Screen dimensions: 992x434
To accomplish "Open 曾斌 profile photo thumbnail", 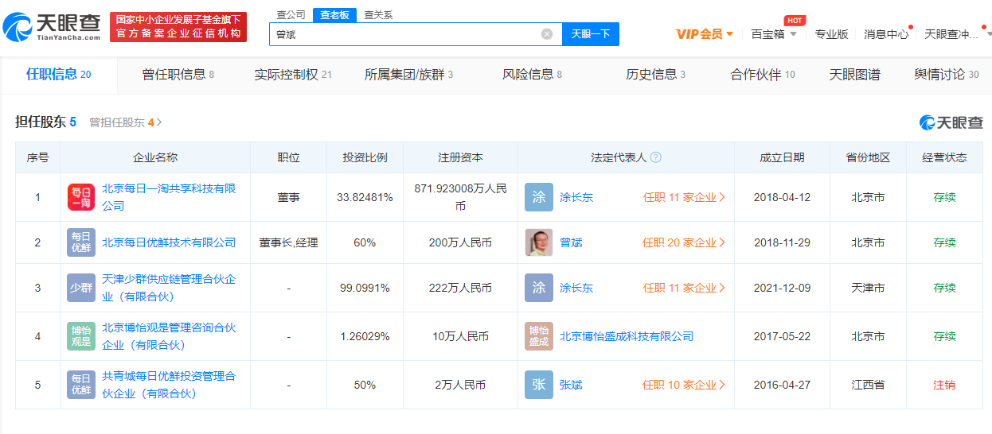I will [539, 242].
